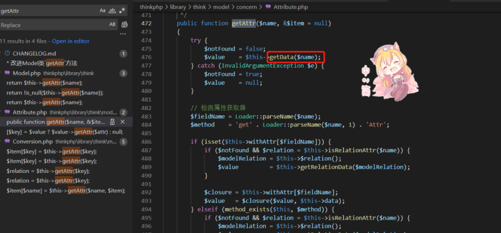Click the PHP elephant icon beside Model.php

(7, 73)
